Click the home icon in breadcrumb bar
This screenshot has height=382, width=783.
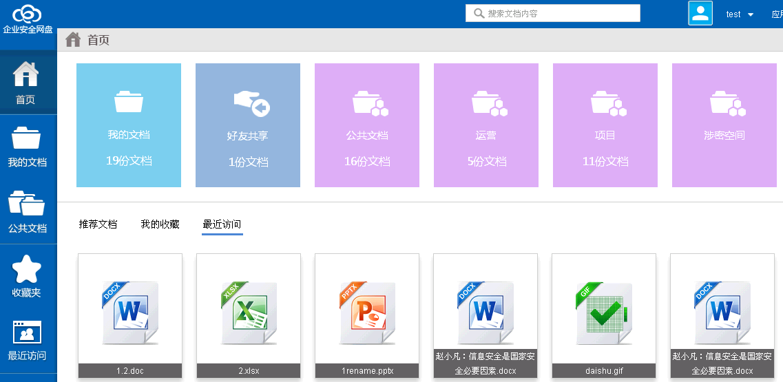73,40
